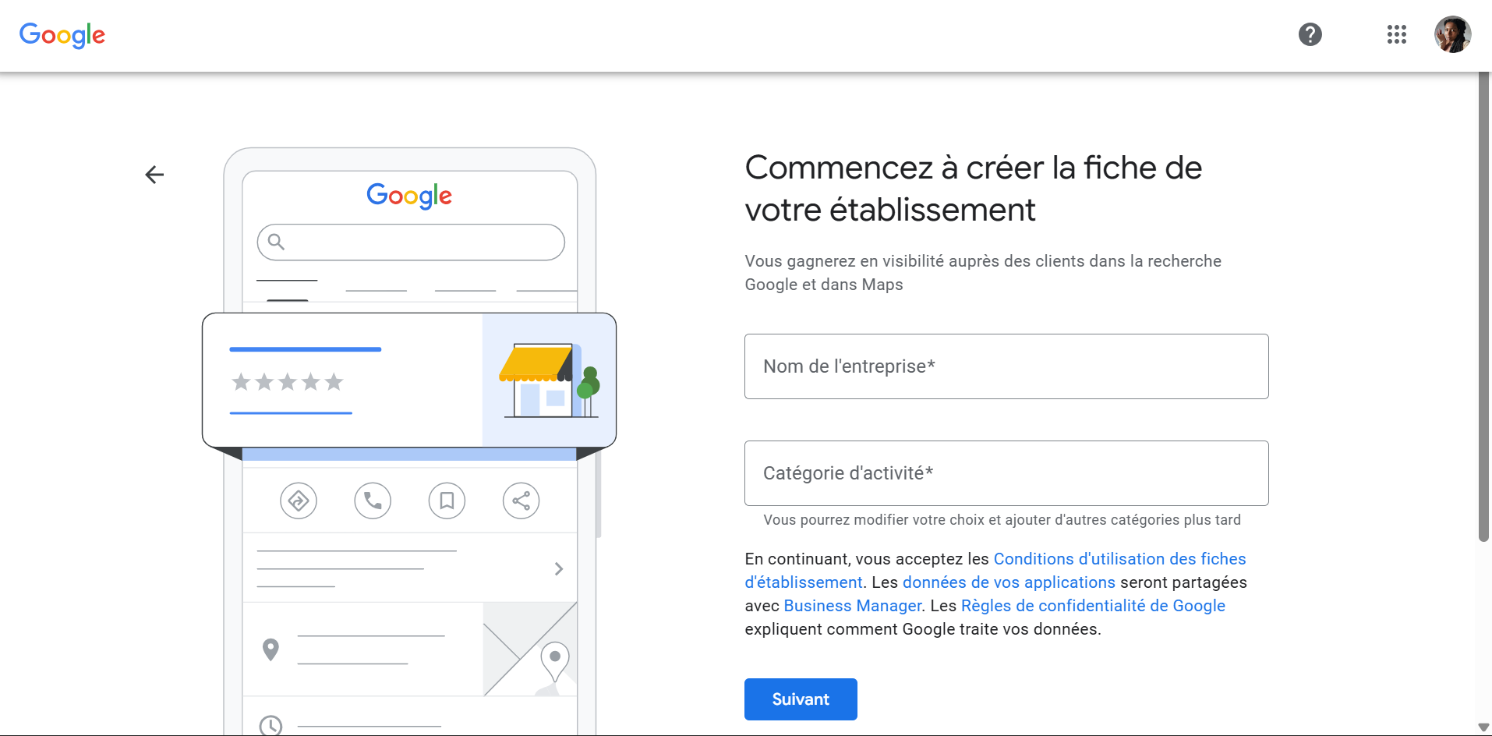The width and height of the screenshot is (1492, 736).
Task: Click the storefront illustration icon
Action: (550, 380)
